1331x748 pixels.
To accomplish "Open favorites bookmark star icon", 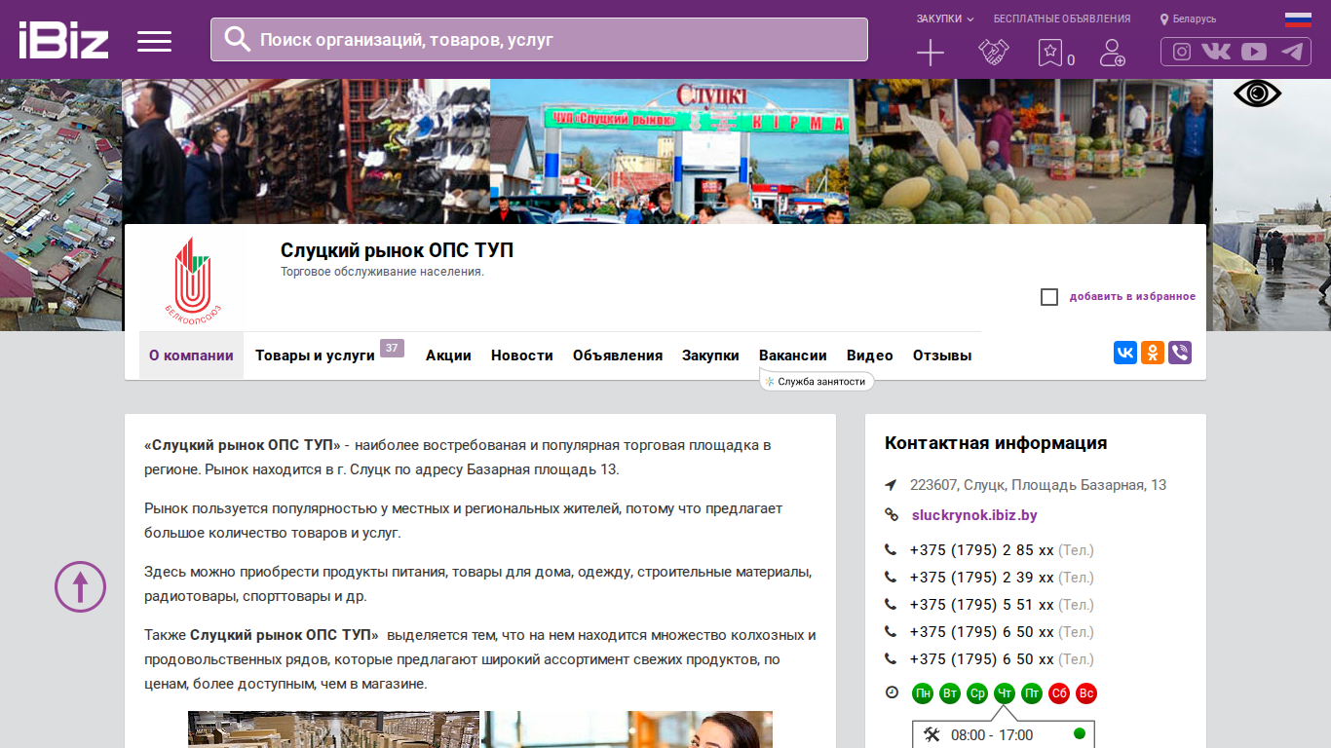I will tap(1050, 53).
